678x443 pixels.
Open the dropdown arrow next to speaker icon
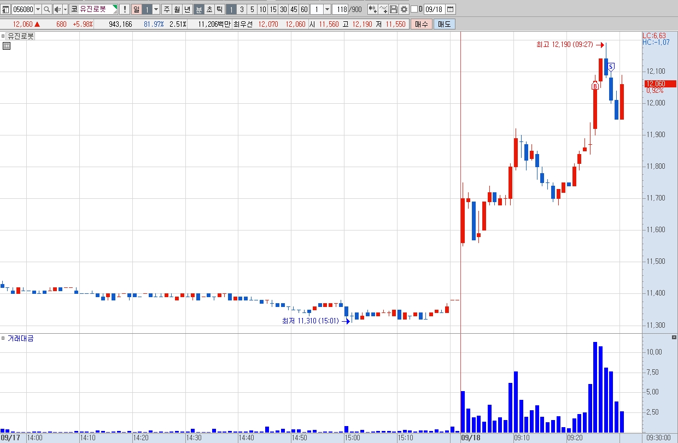[x=66, y=9]
